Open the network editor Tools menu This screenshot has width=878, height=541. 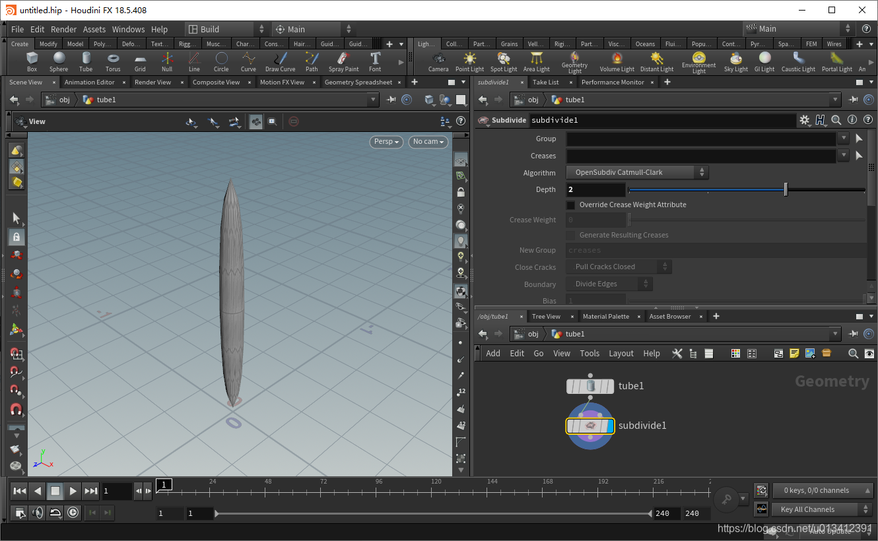point(590,354)
